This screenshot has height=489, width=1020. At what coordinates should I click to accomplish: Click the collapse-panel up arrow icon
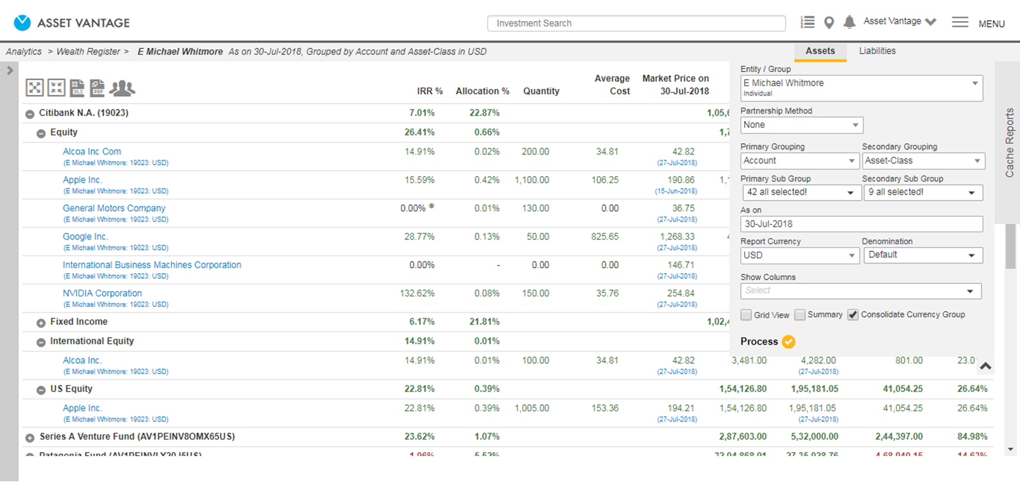click(x=986, y=366)
